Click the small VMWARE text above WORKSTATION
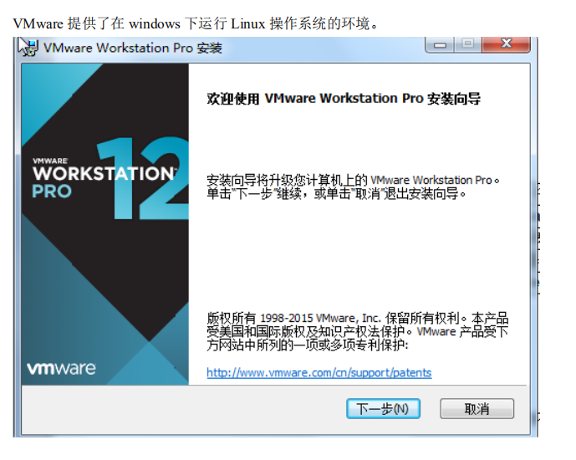Viewport: 576px width, 460px height. 50,161
